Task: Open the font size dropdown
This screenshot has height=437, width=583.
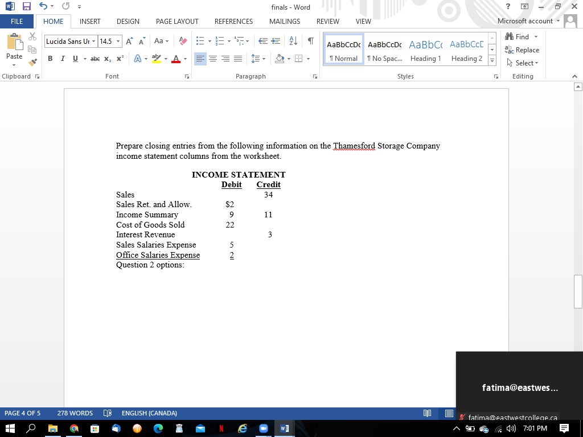Action: [118, 41]
